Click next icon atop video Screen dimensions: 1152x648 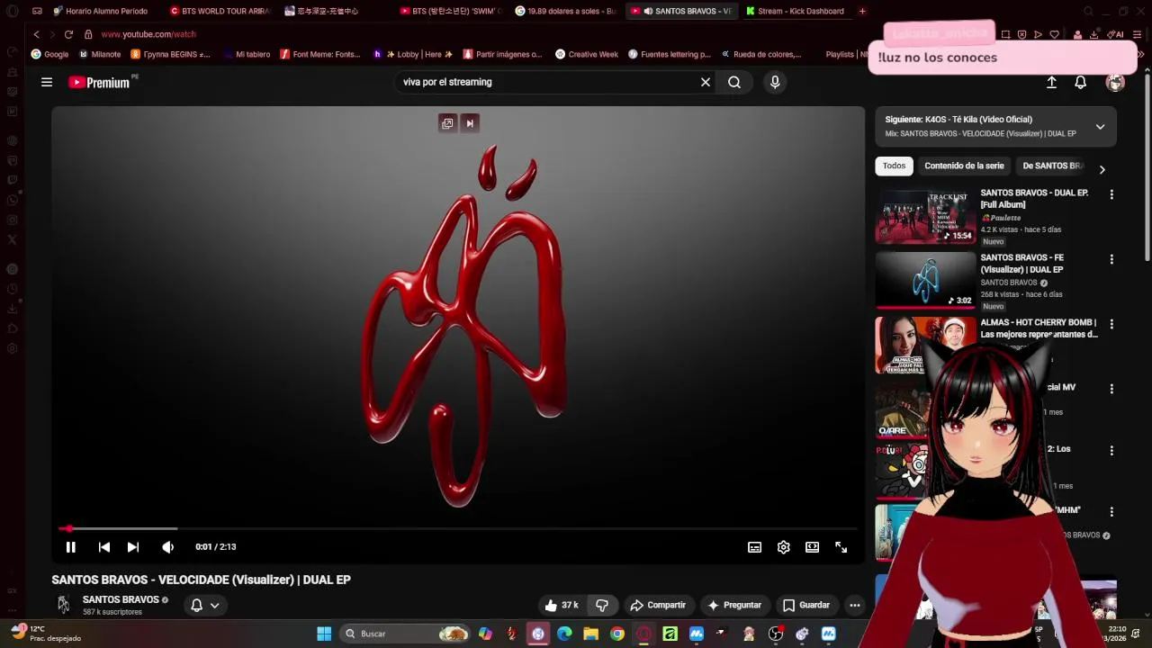point(470,123)
